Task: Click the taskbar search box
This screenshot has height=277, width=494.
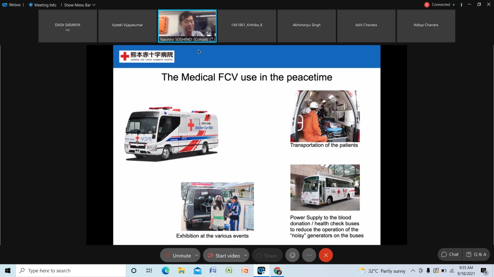Action: point(71,271)
